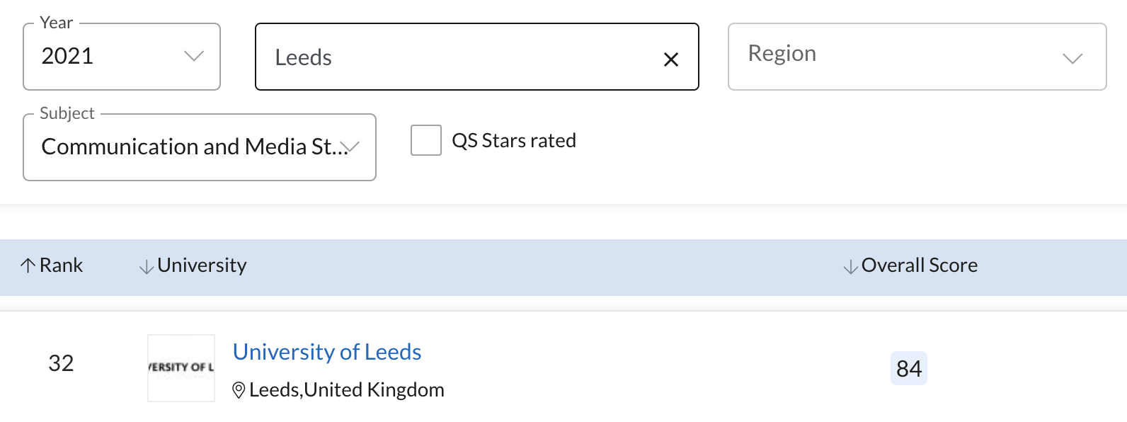Viewport: 1127px width, 422px height.
Task: Click into the Leeds search field
Action: click(453, 57)
